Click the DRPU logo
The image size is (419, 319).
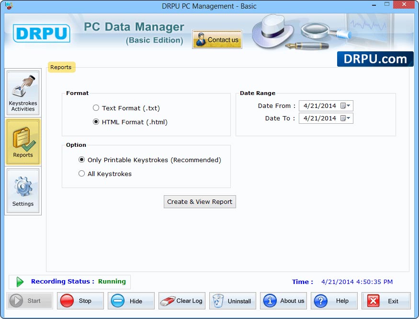(42, 34)
